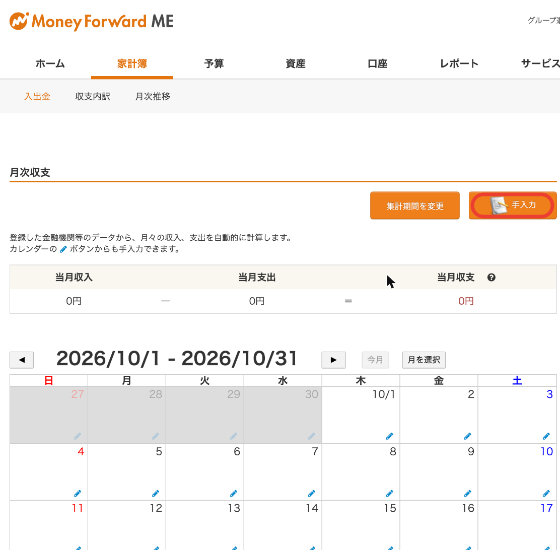Click the 今月 button

click(375, 360)
